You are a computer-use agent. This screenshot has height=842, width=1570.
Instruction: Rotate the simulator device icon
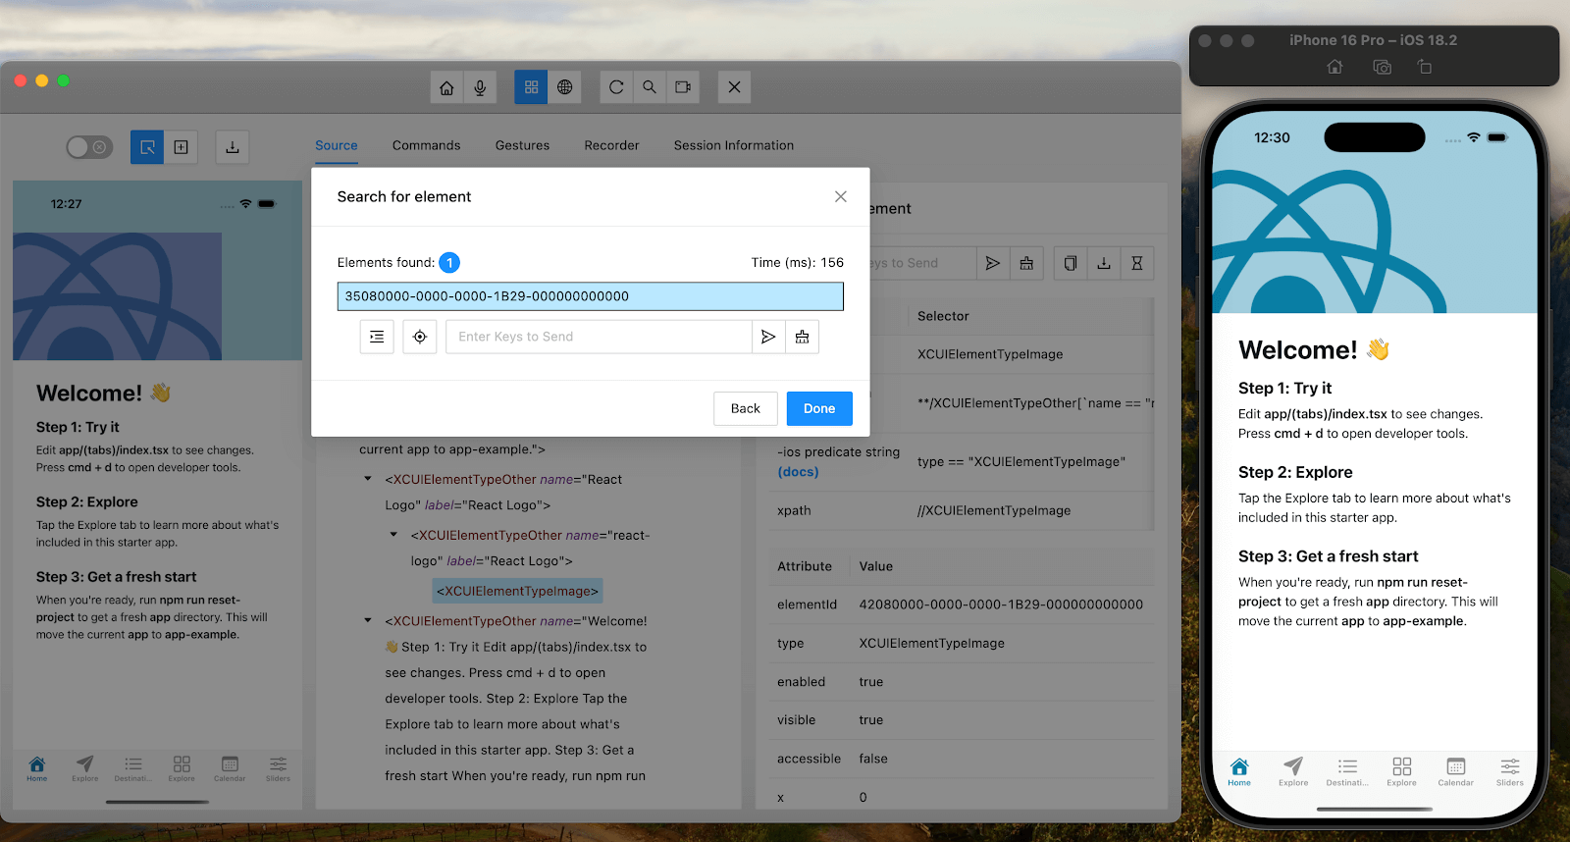pyautogui.click(x=1425, y=67)
